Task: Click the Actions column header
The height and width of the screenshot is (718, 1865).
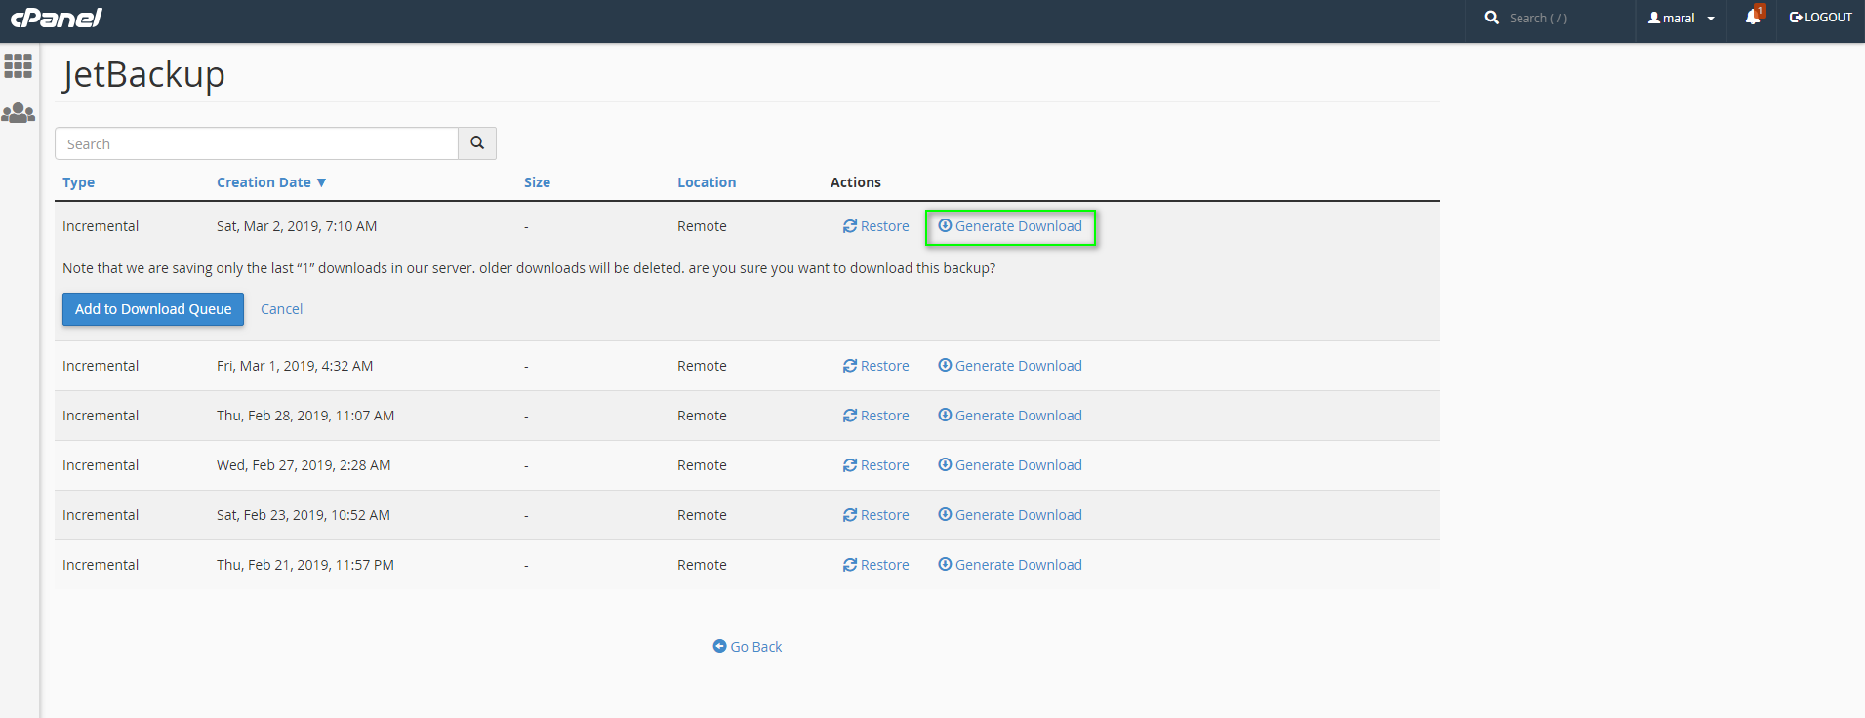Action: 856,182
